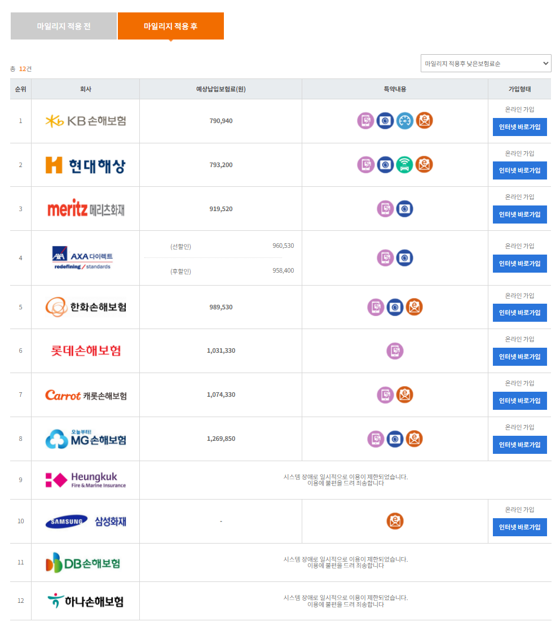This screenshot has width=560, height=626.
Task: Click the orange e-mail icon in 현대해상 row
Action: pyautogui.click(x=425, y=164)
